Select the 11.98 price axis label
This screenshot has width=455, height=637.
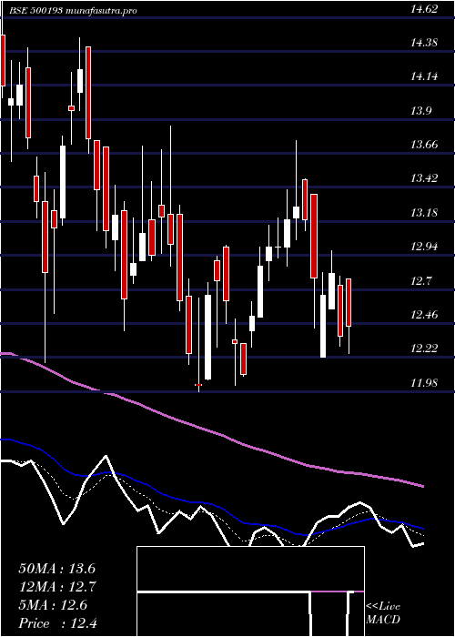424,382
